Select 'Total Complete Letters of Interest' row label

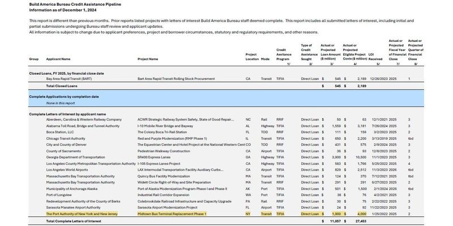74,221
